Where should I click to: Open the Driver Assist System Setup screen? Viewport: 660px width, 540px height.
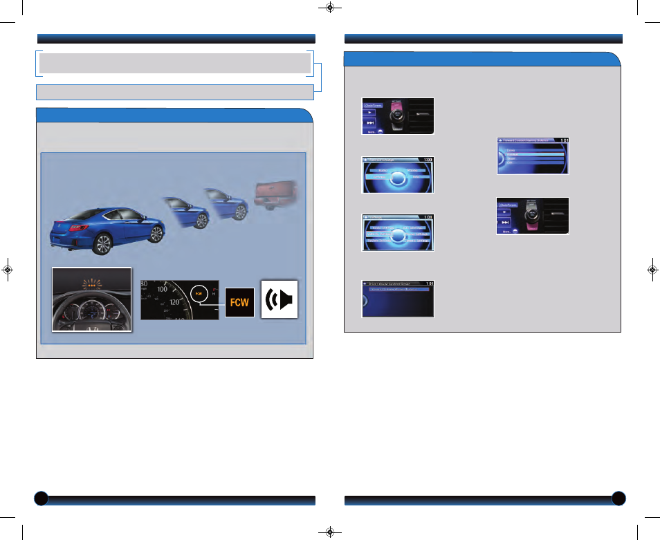398,299
